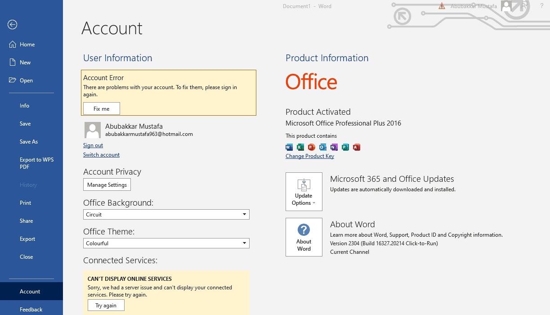Open the About Word button

pyautogui.click(x=304, y=237)
